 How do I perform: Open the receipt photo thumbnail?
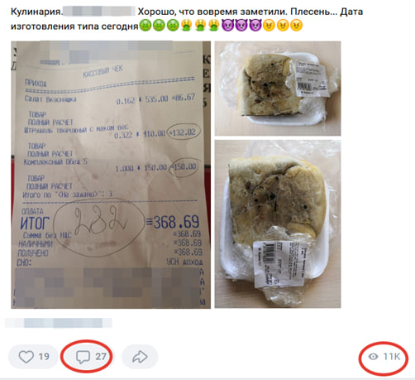(x=111, y=175)
